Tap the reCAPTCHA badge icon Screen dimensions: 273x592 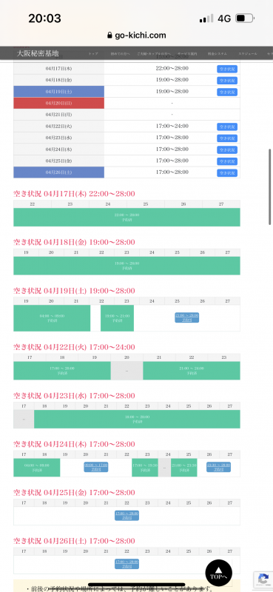pyautogui.click(x=263, y=579)
